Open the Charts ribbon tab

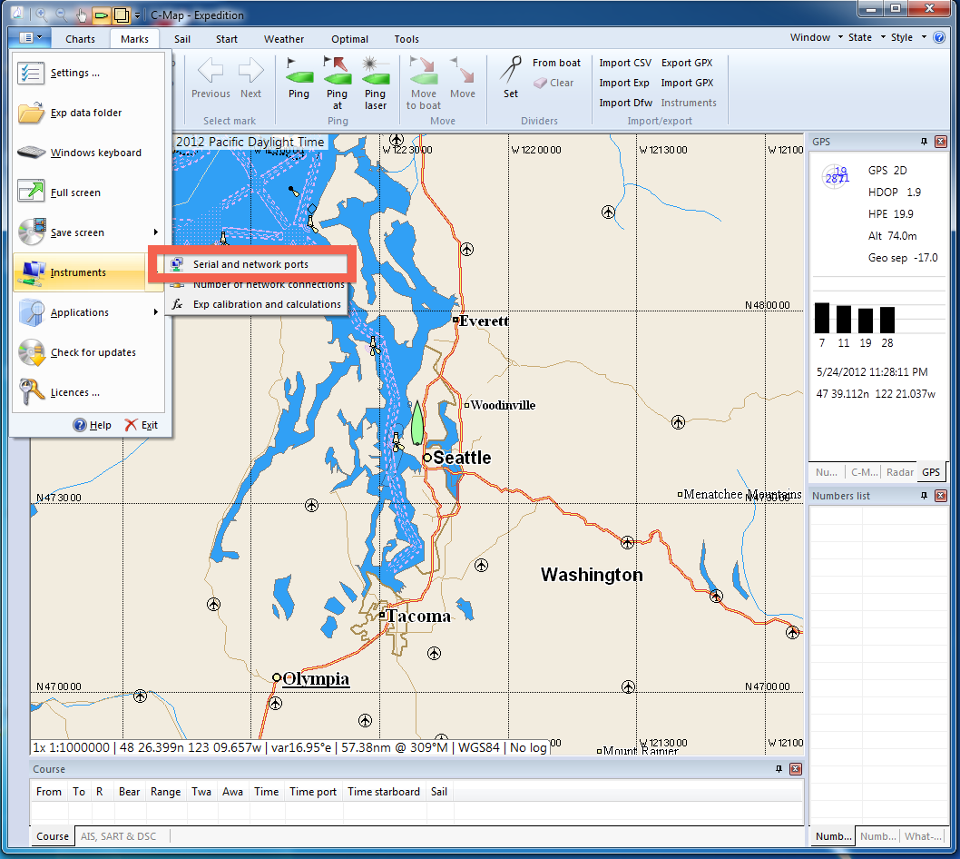click(80, 39)
